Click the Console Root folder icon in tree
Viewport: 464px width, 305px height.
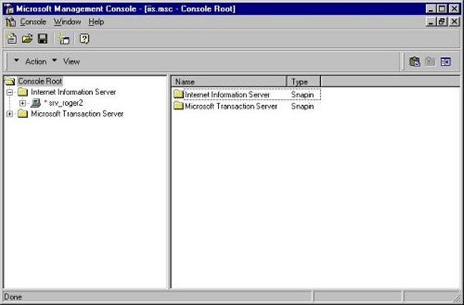click(x=10, y=81)
